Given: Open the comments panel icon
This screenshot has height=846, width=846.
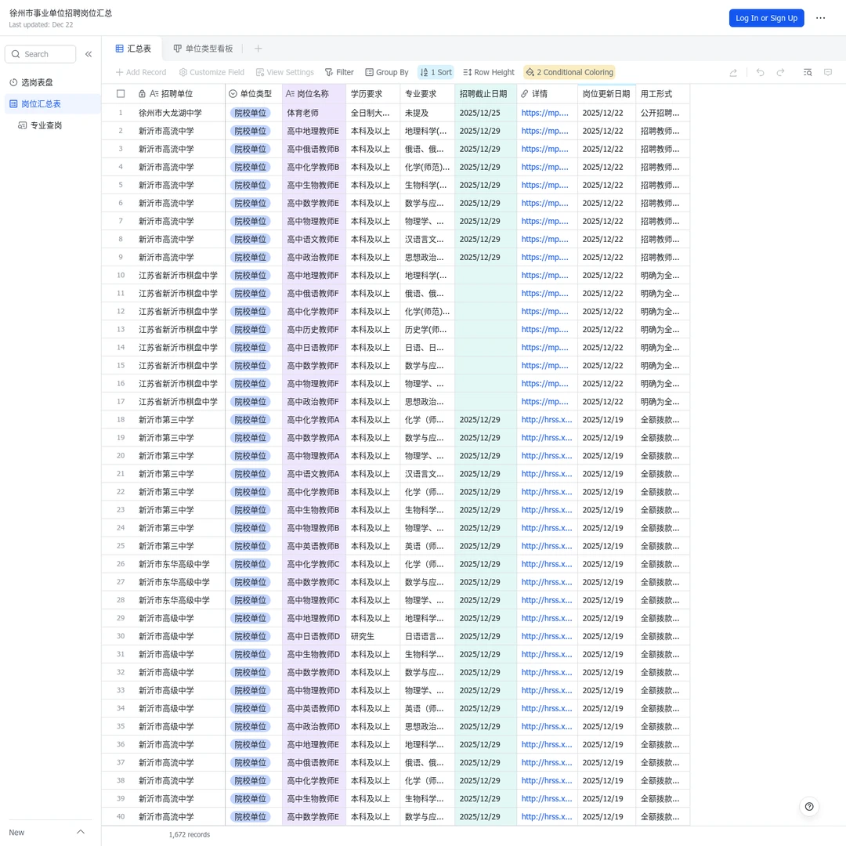Looking at the screenshot, I should [x=828, y=72].
